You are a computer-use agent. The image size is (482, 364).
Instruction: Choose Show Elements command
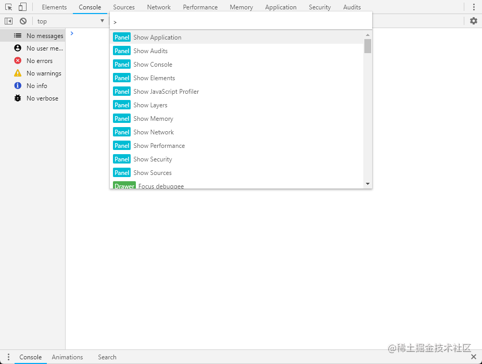pyautogui.click(x=236, y=78)
